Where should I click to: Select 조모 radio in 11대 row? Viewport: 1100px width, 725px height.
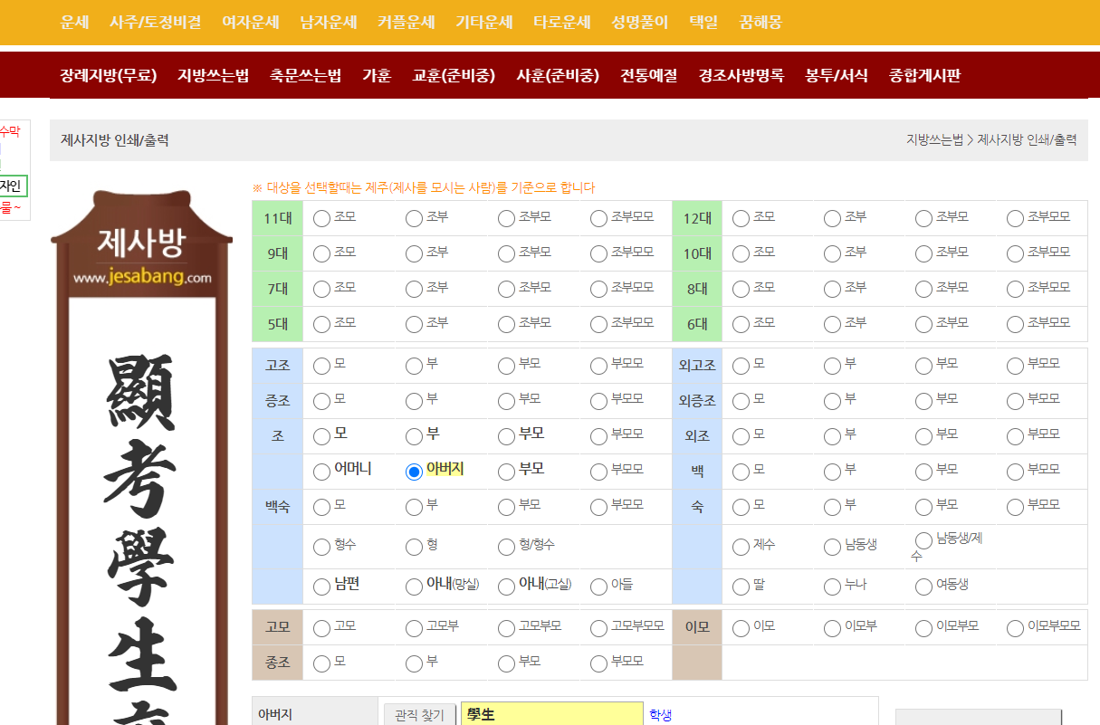click(321, 218)
